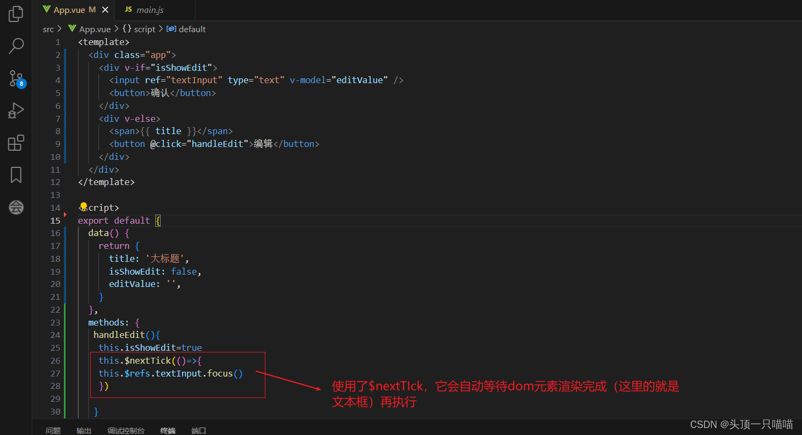Select the 终端 terminal panel tab
This screenshot has width=802, height=435.
[x=167, y=430]
